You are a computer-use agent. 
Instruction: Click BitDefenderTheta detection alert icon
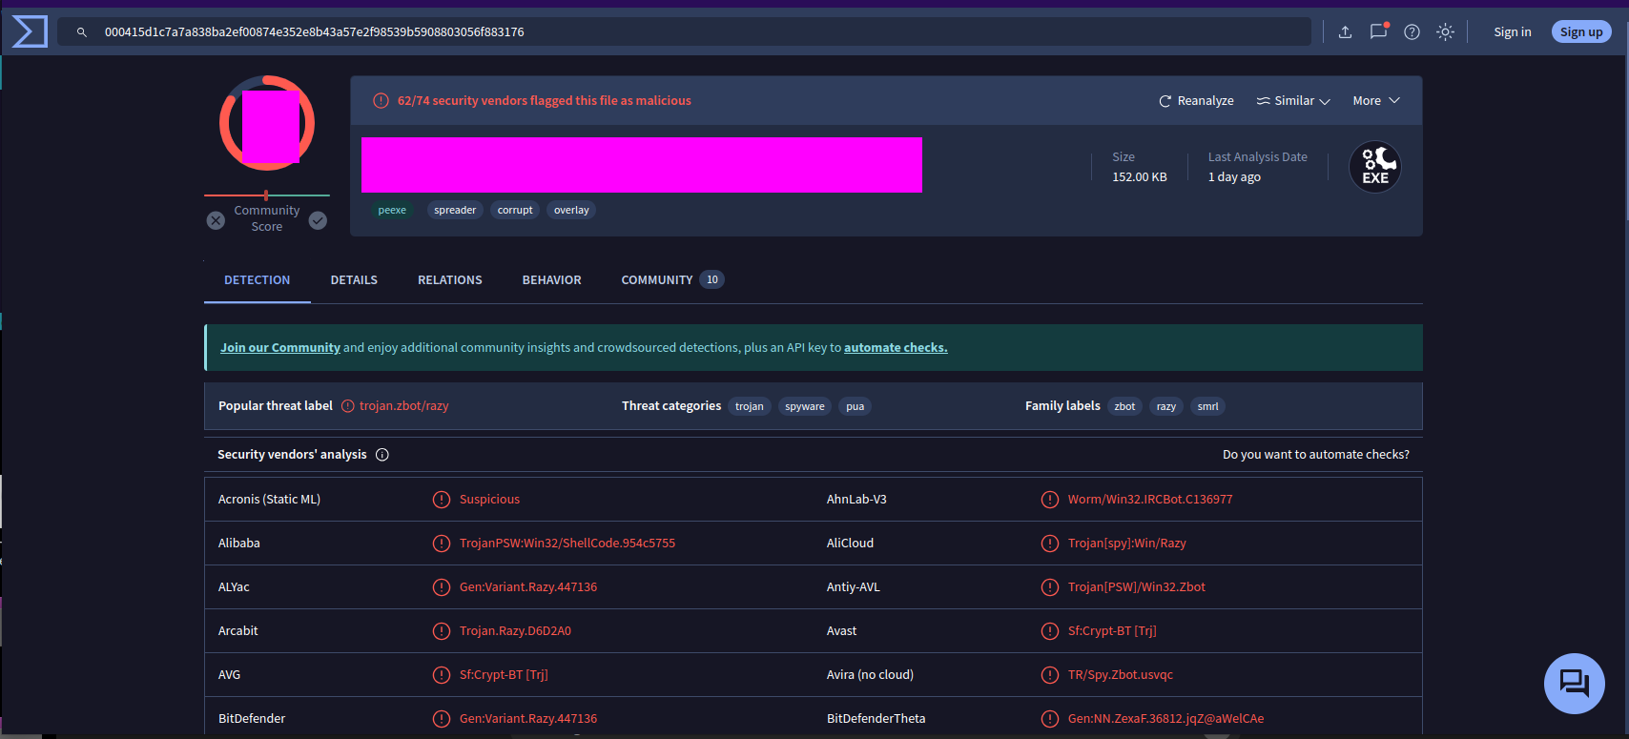click(x=1050, y=719)
